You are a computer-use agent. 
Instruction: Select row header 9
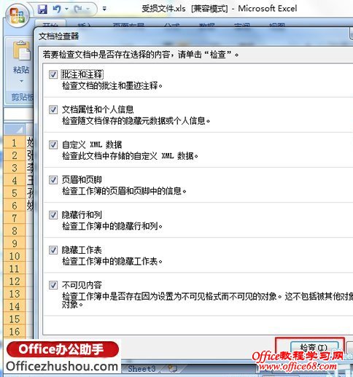click(x=15, y=244)
